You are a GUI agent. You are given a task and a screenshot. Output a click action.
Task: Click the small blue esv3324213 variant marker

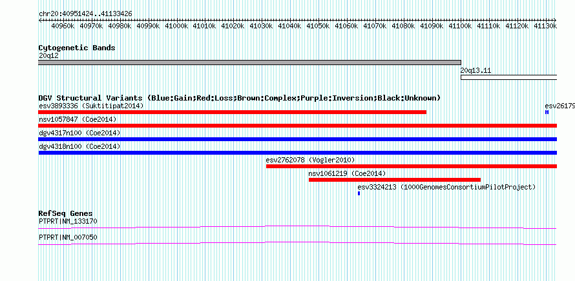coord(359,193)
